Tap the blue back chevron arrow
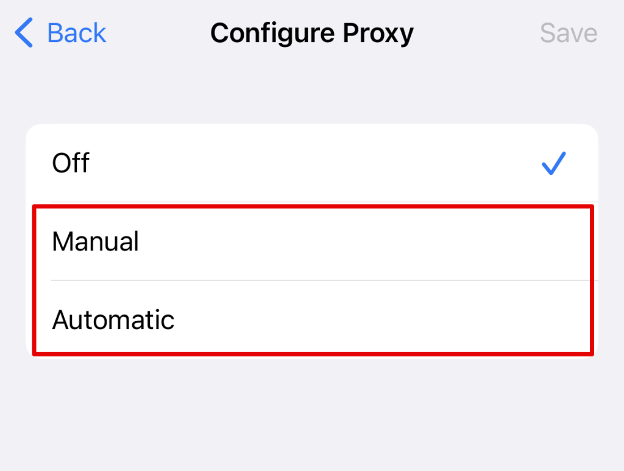The height and width of the screenshot is (471, 624). [x=24, y=33]
